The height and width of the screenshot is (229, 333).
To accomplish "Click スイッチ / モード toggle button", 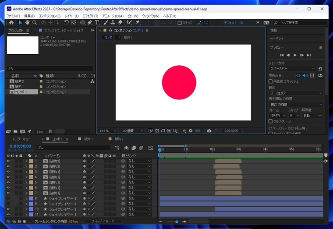I will click(x=103, y=222).
